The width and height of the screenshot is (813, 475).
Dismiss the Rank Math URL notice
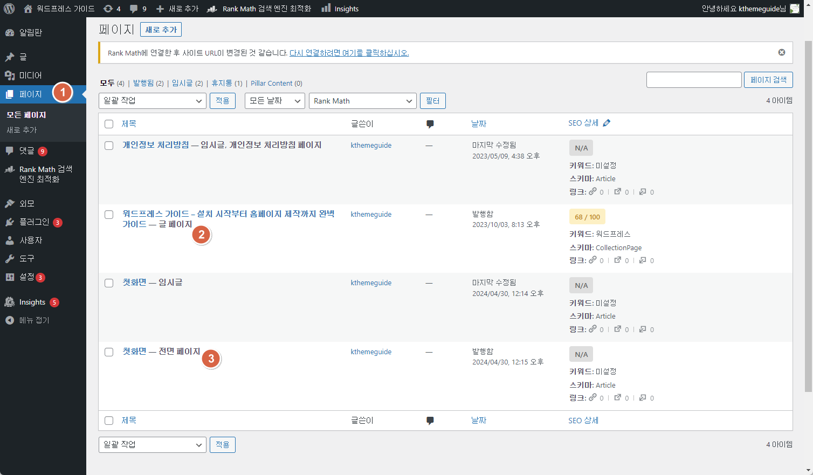[x=782, y=52]
